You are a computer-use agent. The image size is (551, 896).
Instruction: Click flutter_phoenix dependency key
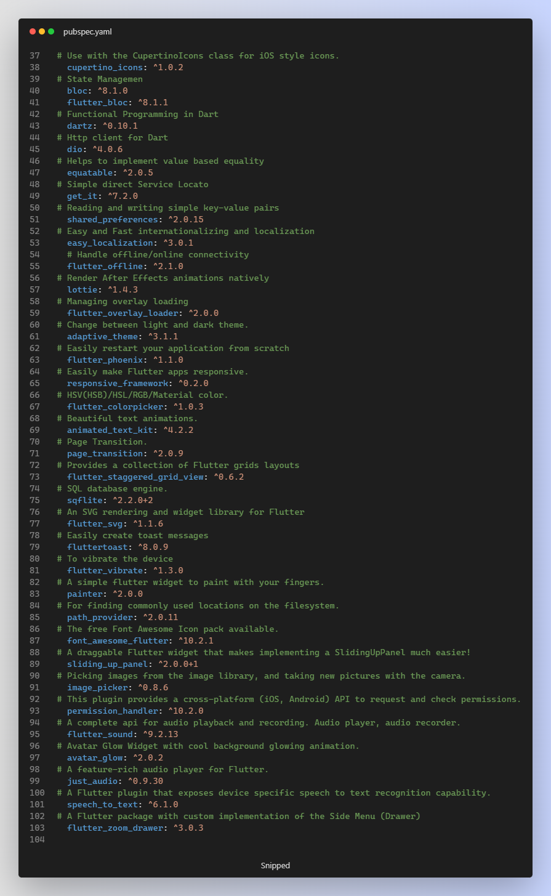pos(105,360)
